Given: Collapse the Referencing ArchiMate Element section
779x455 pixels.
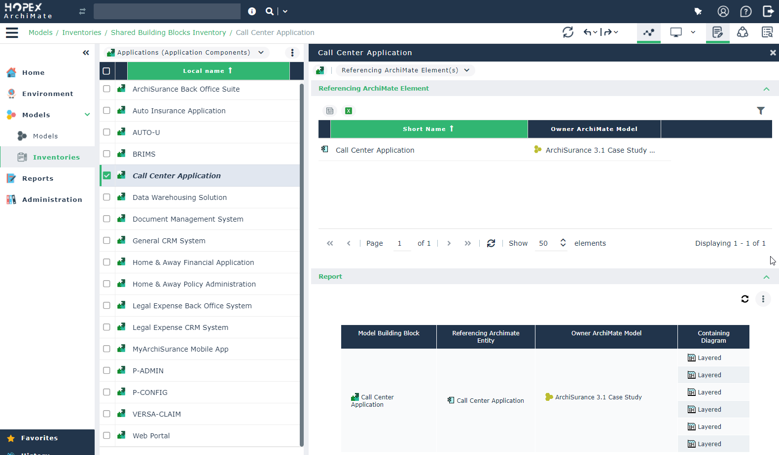Looking at the screenshot, I should tap(766, 89).
